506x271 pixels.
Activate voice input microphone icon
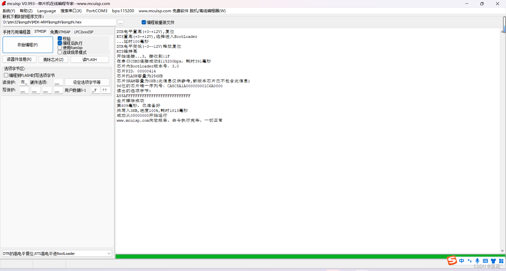(x=478, y=261)
